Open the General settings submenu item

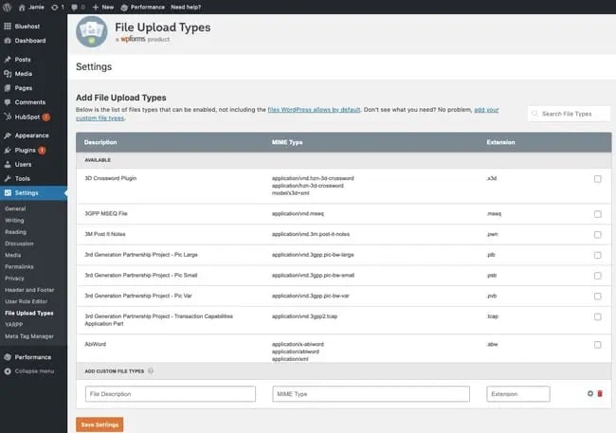pos(15,208)
